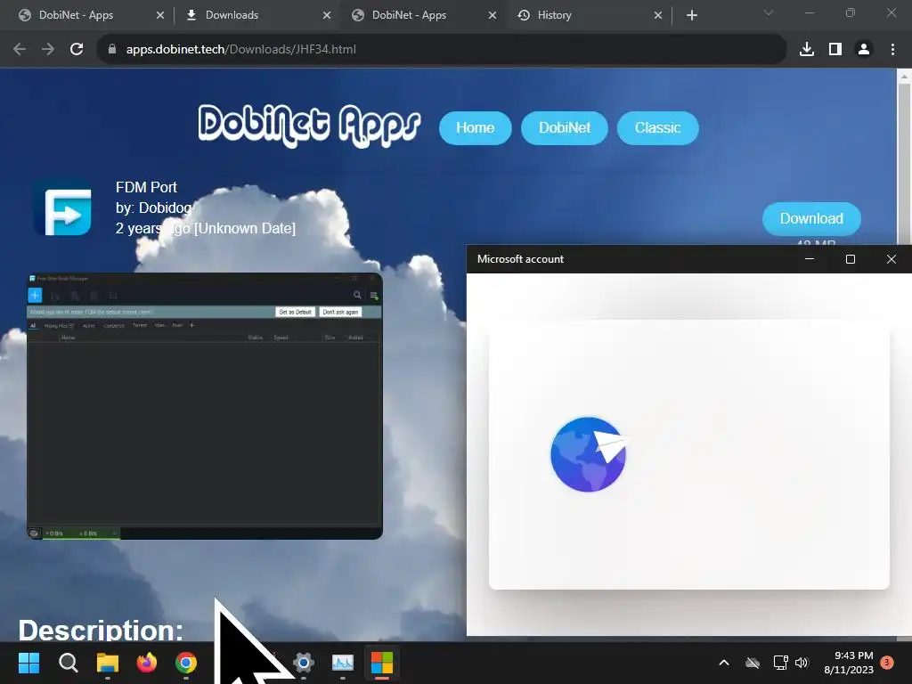Close the Downloads tab

click(327, 15)
